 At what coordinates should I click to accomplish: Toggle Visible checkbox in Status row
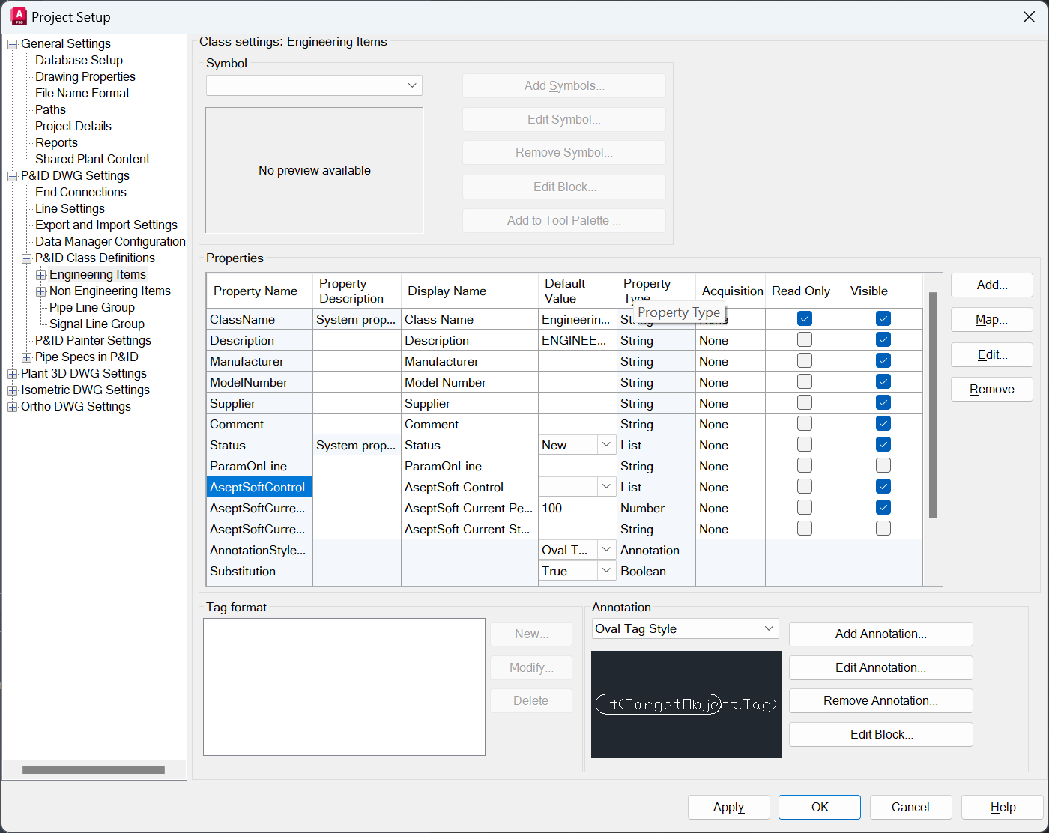[x=883, y=444]
